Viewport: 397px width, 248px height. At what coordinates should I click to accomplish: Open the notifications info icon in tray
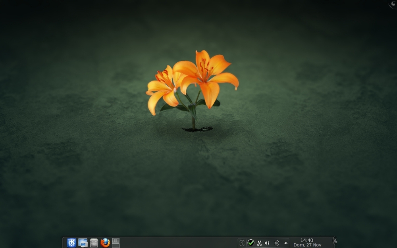pos(242,243)
